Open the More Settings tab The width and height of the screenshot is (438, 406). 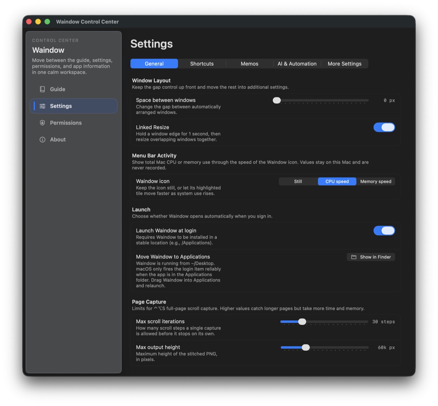pyautogui.click(x=345, y=64)
